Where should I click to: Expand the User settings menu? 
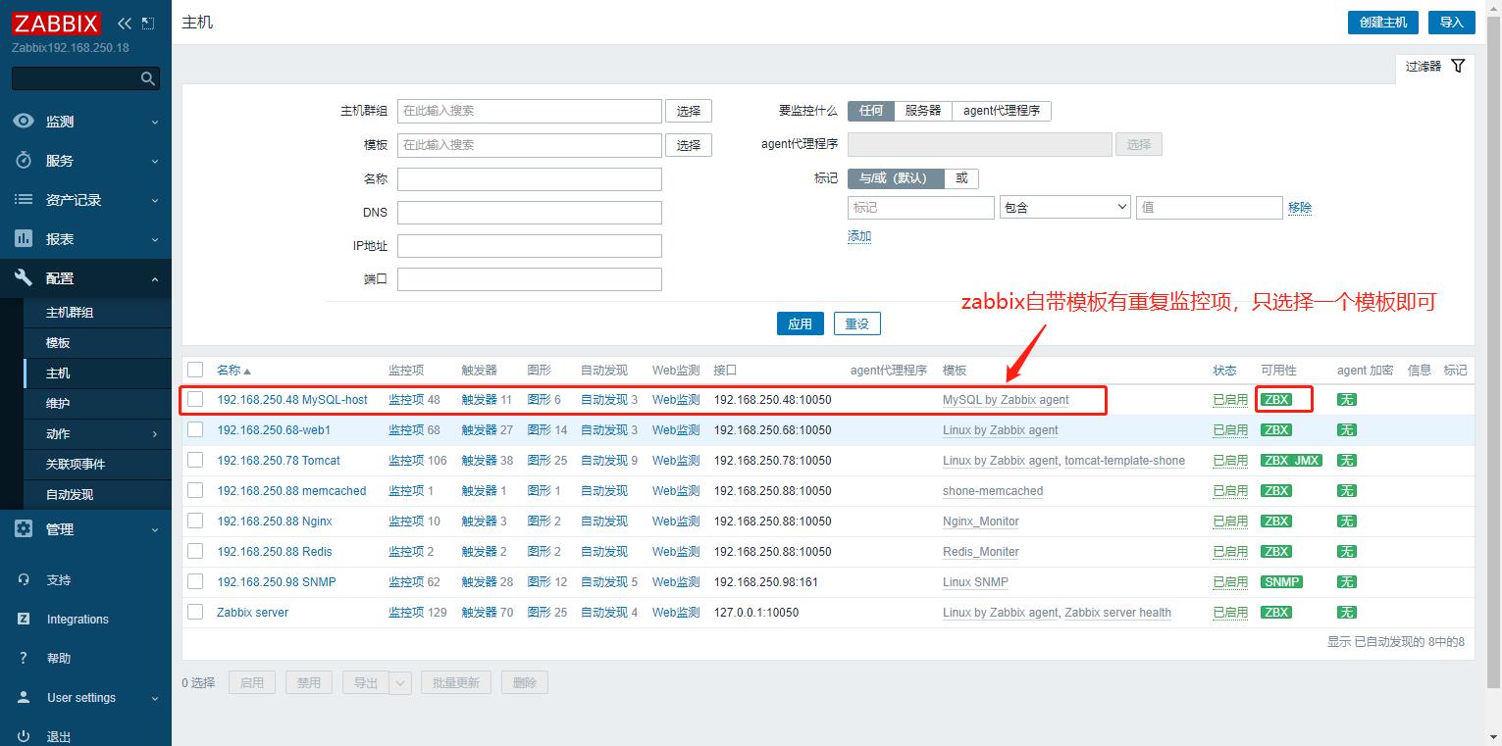click(x=155, y=698)
